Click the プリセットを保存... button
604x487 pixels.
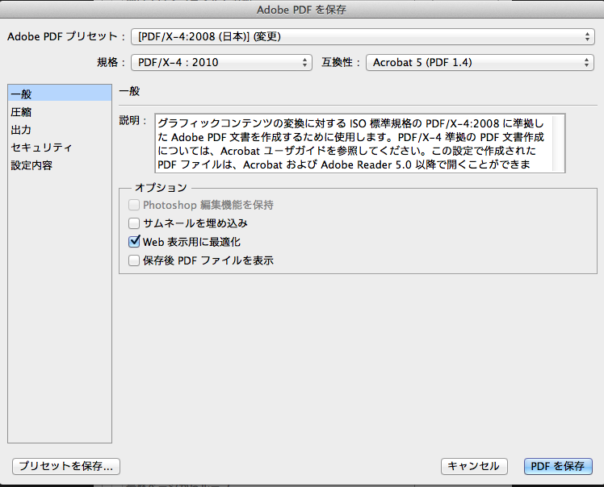point(66,466)
